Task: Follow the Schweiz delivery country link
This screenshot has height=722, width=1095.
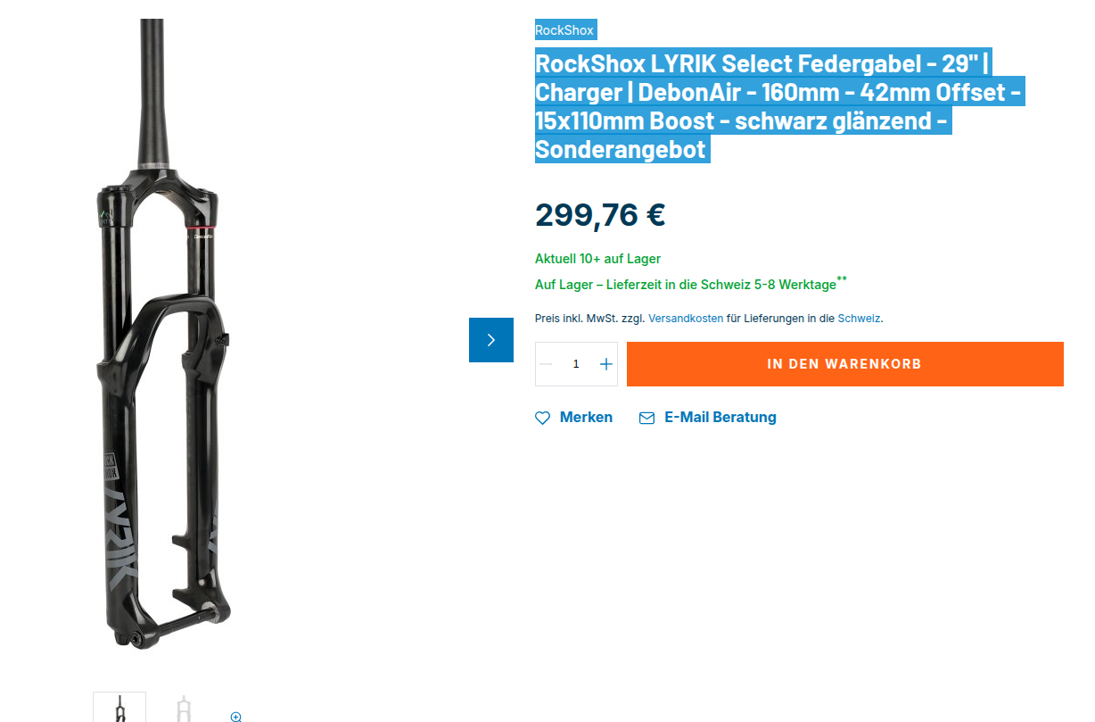Action: point(859,319)
